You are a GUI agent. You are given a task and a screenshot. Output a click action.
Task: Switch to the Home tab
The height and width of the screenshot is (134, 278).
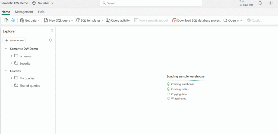(6, 12)
